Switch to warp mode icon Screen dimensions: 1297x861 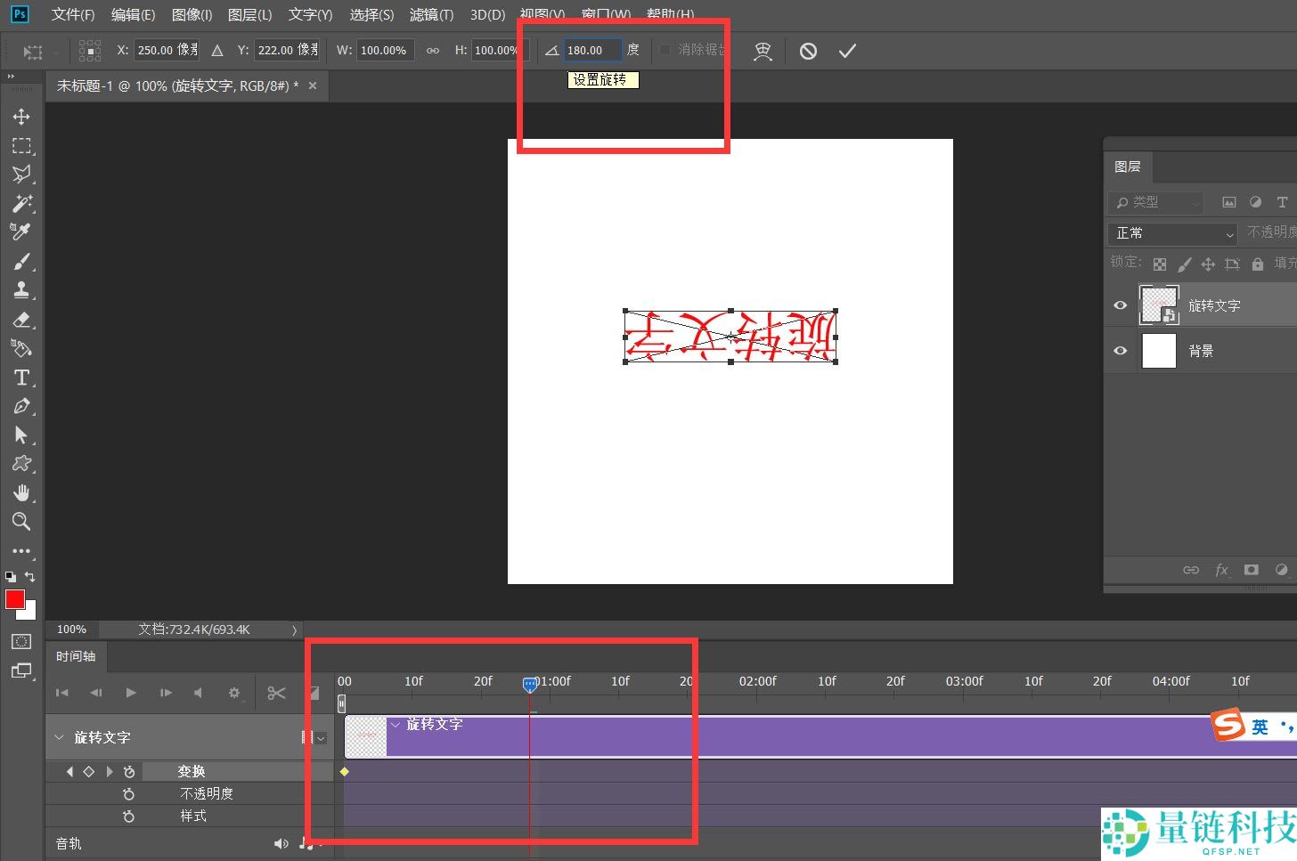(763, 51)
